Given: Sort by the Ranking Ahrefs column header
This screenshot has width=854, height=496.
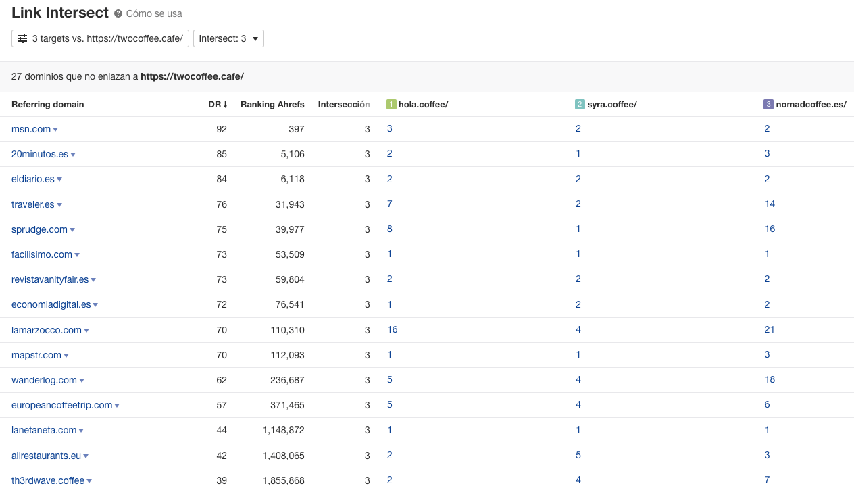Looking at the screenshot, I should click(272, 104).
